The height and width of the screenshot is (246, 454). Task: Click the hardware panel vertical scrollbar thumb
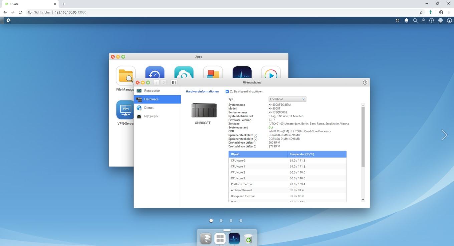click(x=363, y=137)
